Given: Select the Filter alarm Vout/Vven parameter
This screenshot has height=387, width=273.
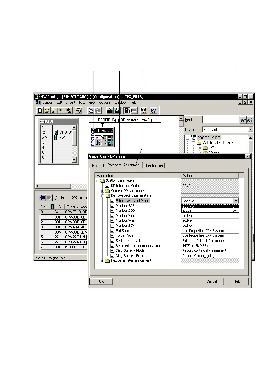Looking at the screenshot, I should (x=132, y=201).
